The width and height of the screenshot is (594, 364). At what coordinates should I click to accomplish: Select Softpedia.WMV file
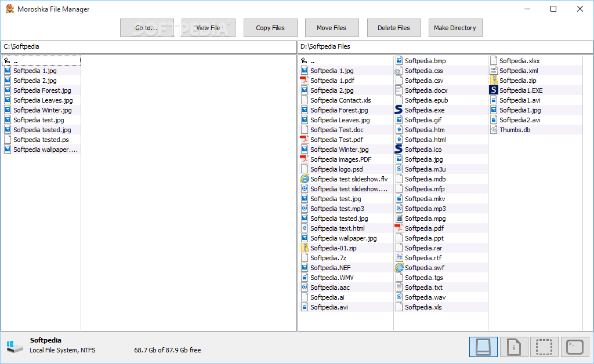pyautogui.click(x=346, y=278)
